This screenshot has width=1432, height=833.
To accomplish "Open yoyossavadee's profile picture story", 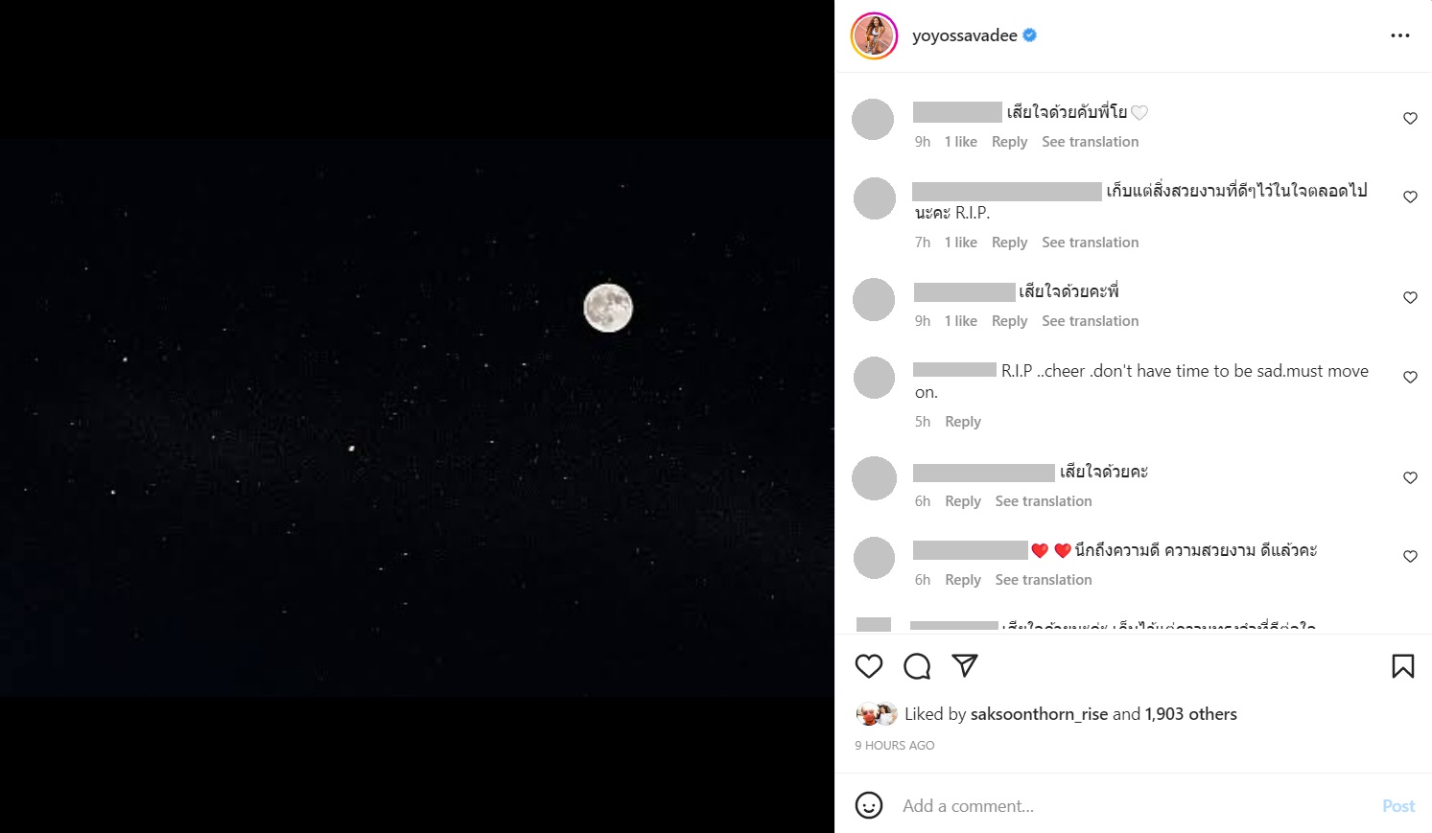I will point(874,36).
